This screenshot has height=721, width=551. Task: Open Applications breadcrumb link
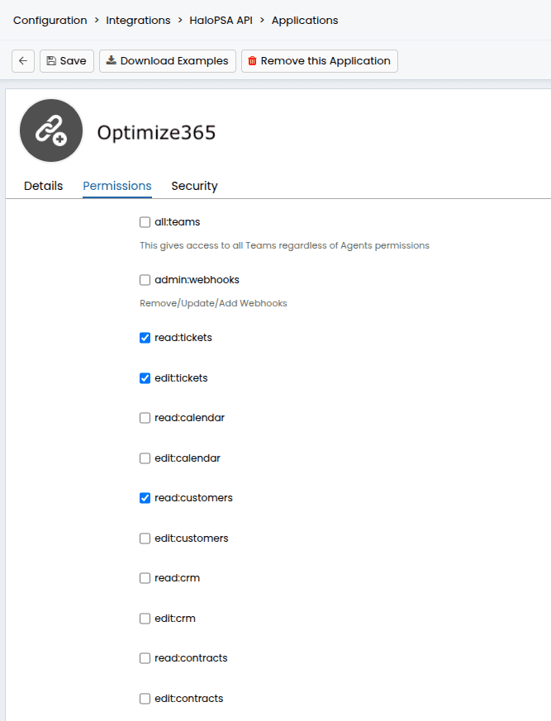coord(305,20)
